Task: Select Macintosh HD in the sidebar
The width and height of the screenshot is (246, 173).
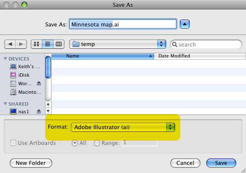Action: (26, 92)
